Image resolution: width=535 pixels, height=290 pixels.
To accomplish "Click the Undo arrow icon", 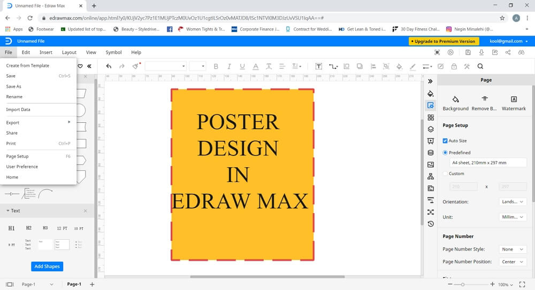I will 109,66.
